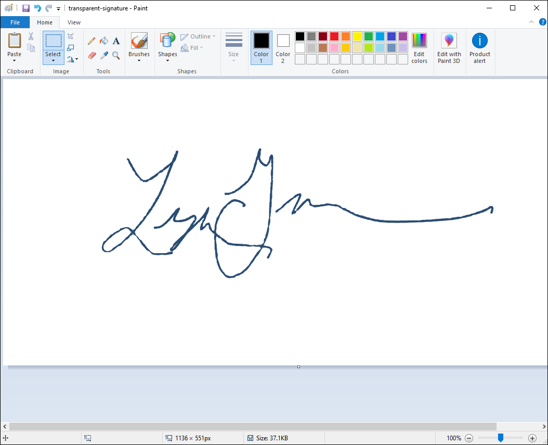Viewport: 548px width, 445px height.
Task: Pick the orange color swatch
Action: pyautogui.click(x=346, y=36)
